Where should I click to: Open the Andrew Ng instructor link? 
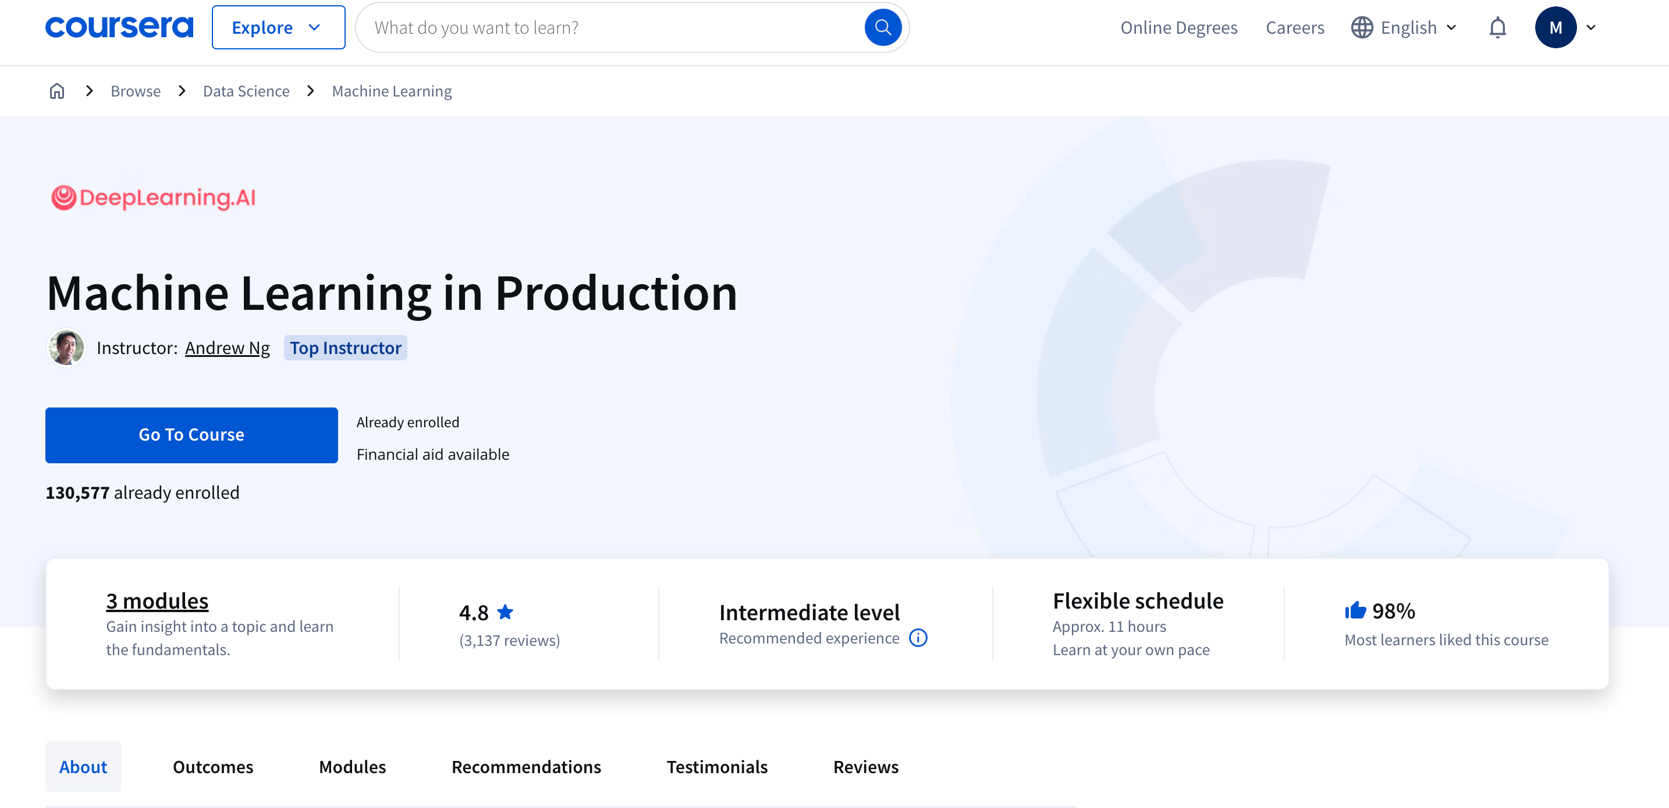227,348
